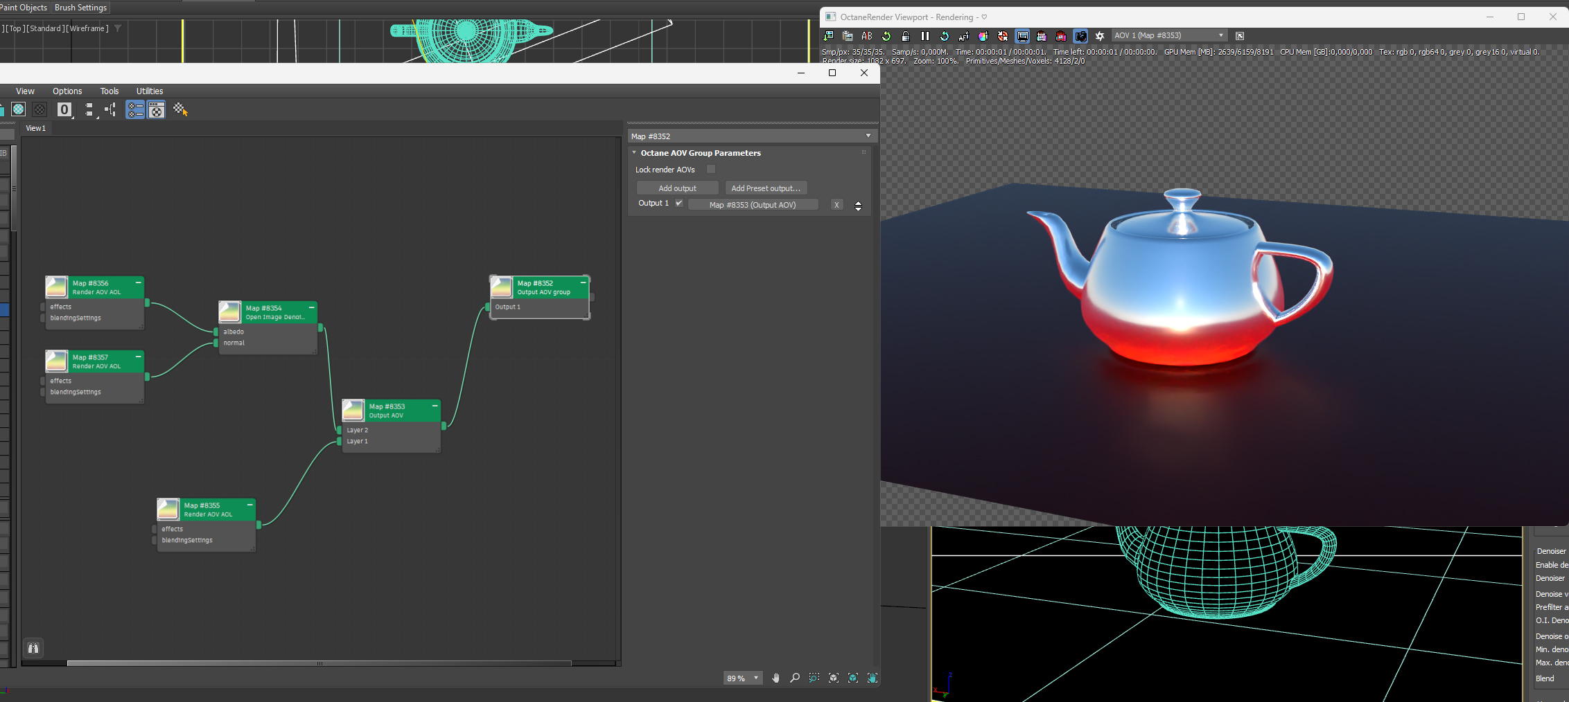Click the lock viewport padlock icon

click(906, 36)
